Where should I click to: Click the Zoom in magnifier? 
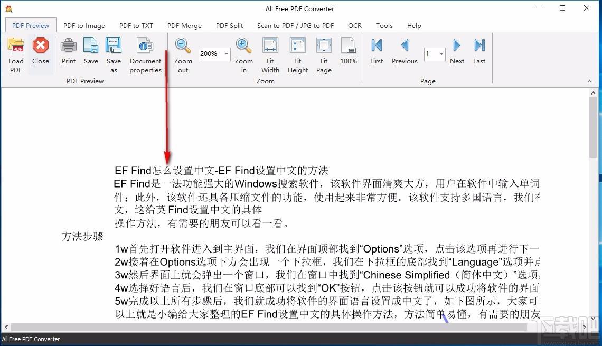[x=244, y=45]
